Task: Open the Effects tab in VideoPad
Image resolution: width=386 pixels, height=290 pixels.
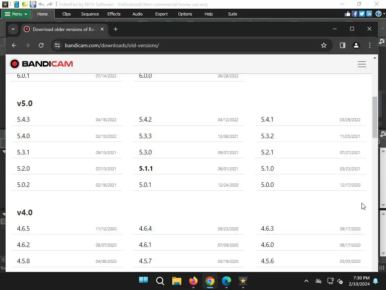Action: 114,14
